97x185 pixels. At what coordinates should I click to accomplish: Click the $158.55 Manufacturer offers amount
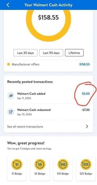[84, 64]
